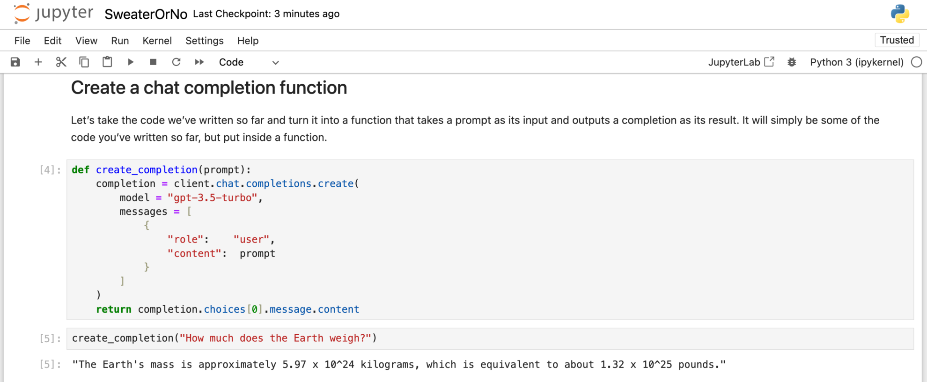The height and width of the screenshot is (382, 927).
Task: Click the Jupyter logo
Action: coord(53,14)
